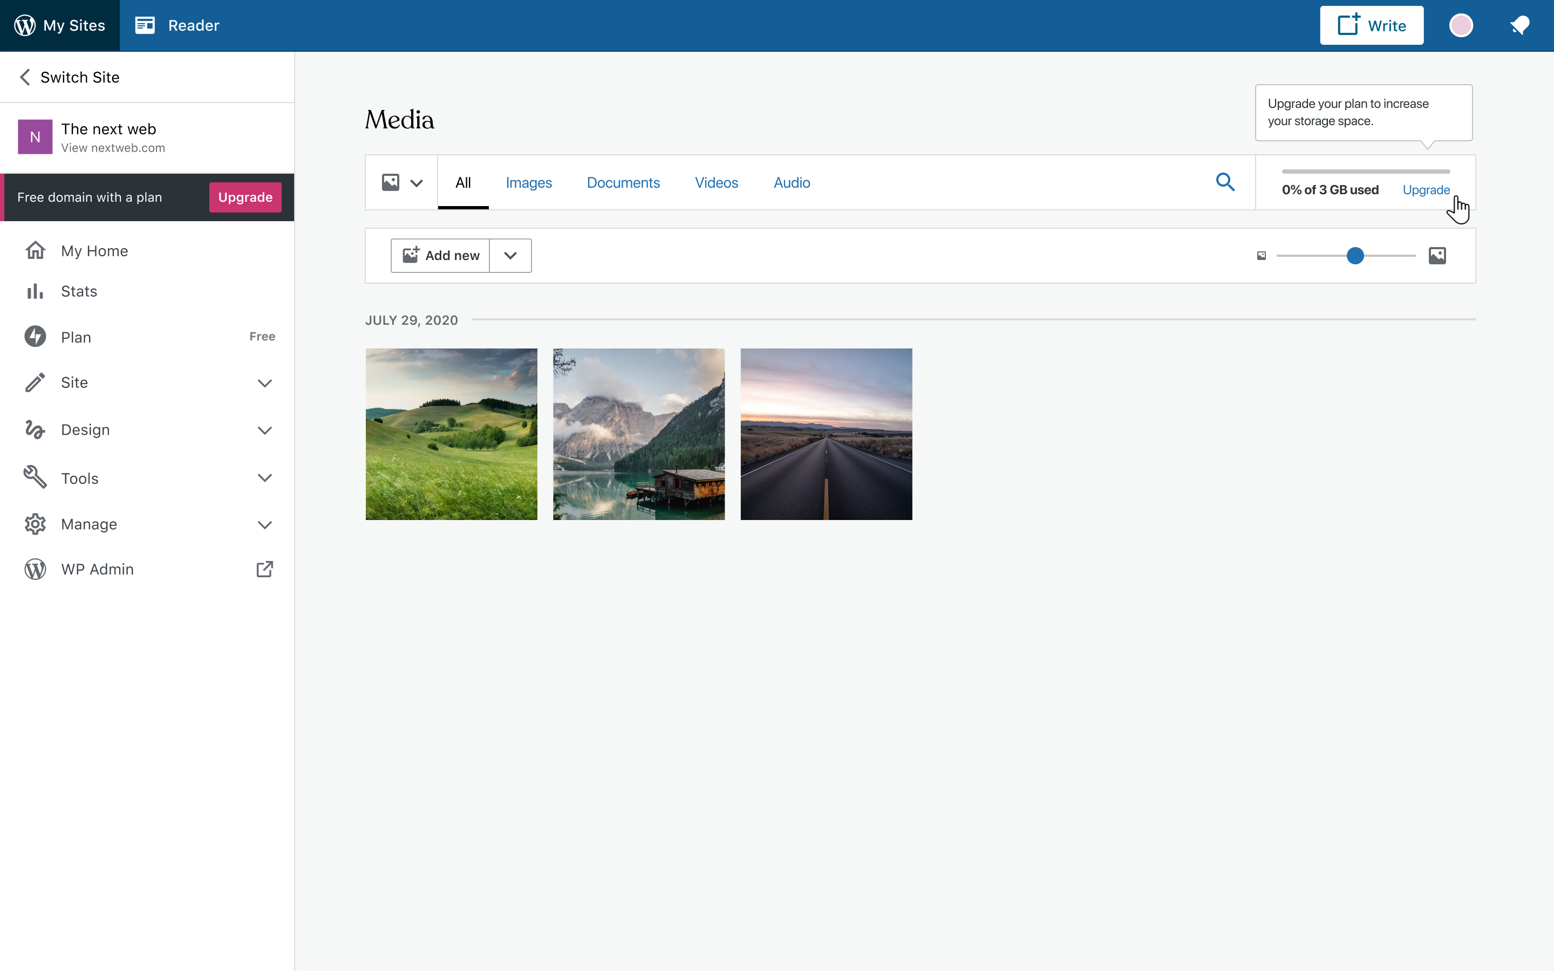The height and width of the screenshot is (971, 1554).
Task: Click the Upgrade storage link
Action: coord(1426,190)
